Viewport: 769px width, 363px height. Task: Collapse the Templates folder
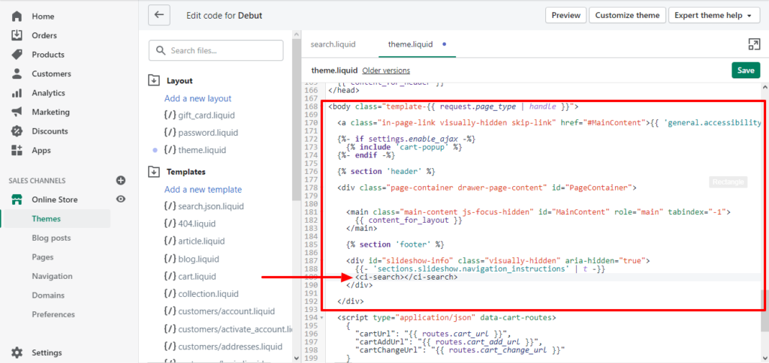tap(155, 172)
